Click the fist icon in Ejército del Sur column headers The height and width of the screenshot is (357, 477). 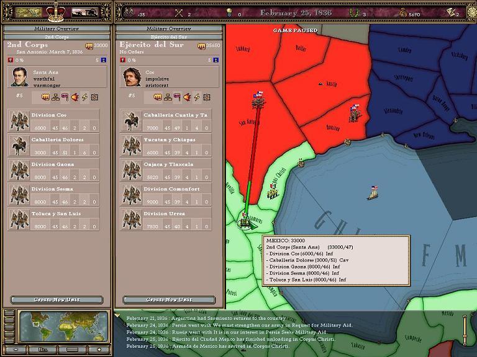tap(158, 97)
